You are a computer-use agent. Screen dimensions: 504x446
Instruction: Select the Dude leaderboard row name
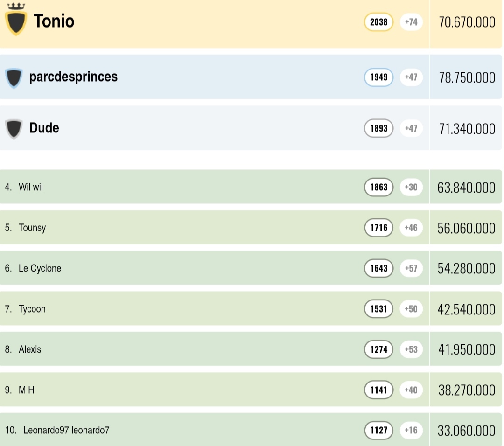click(44, 128)
